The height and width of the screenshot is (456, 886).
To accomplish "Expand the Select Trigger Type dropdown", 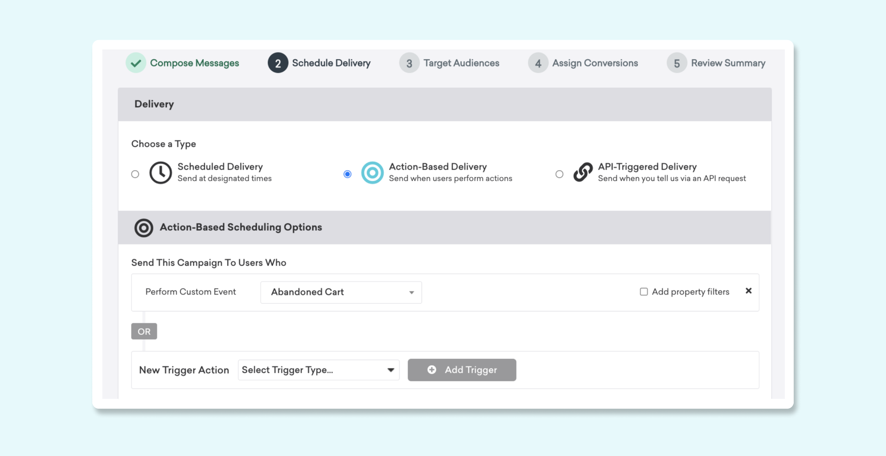I will pos(318,370).
